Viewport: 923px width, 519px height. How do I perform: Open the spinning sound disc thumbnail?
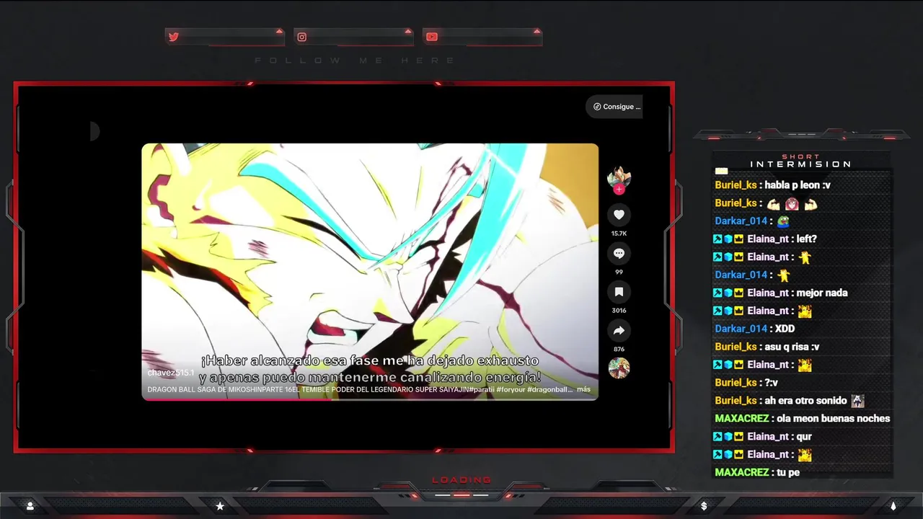click(x=619, y=368)
